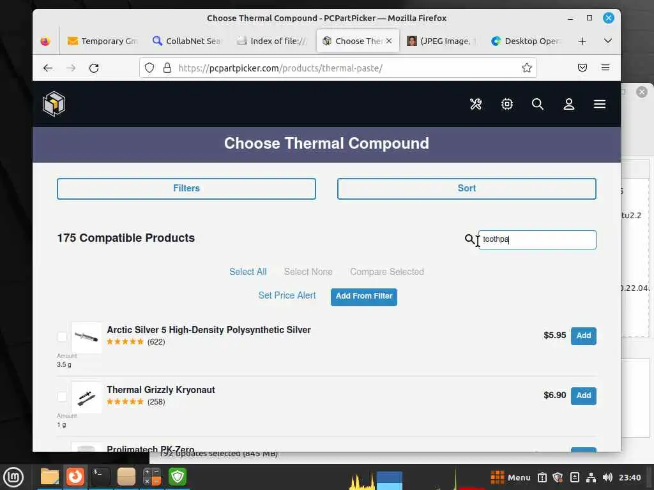Click the 175 Compatible Products heading
Screen dimensions: 654x490
[126, 238]
